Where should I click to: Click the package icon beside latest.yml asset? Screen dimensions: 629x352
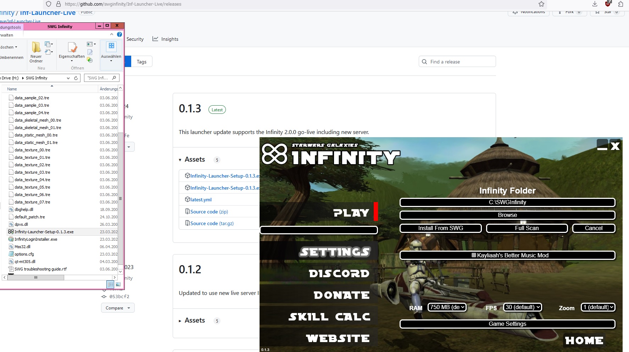point(188,200)
